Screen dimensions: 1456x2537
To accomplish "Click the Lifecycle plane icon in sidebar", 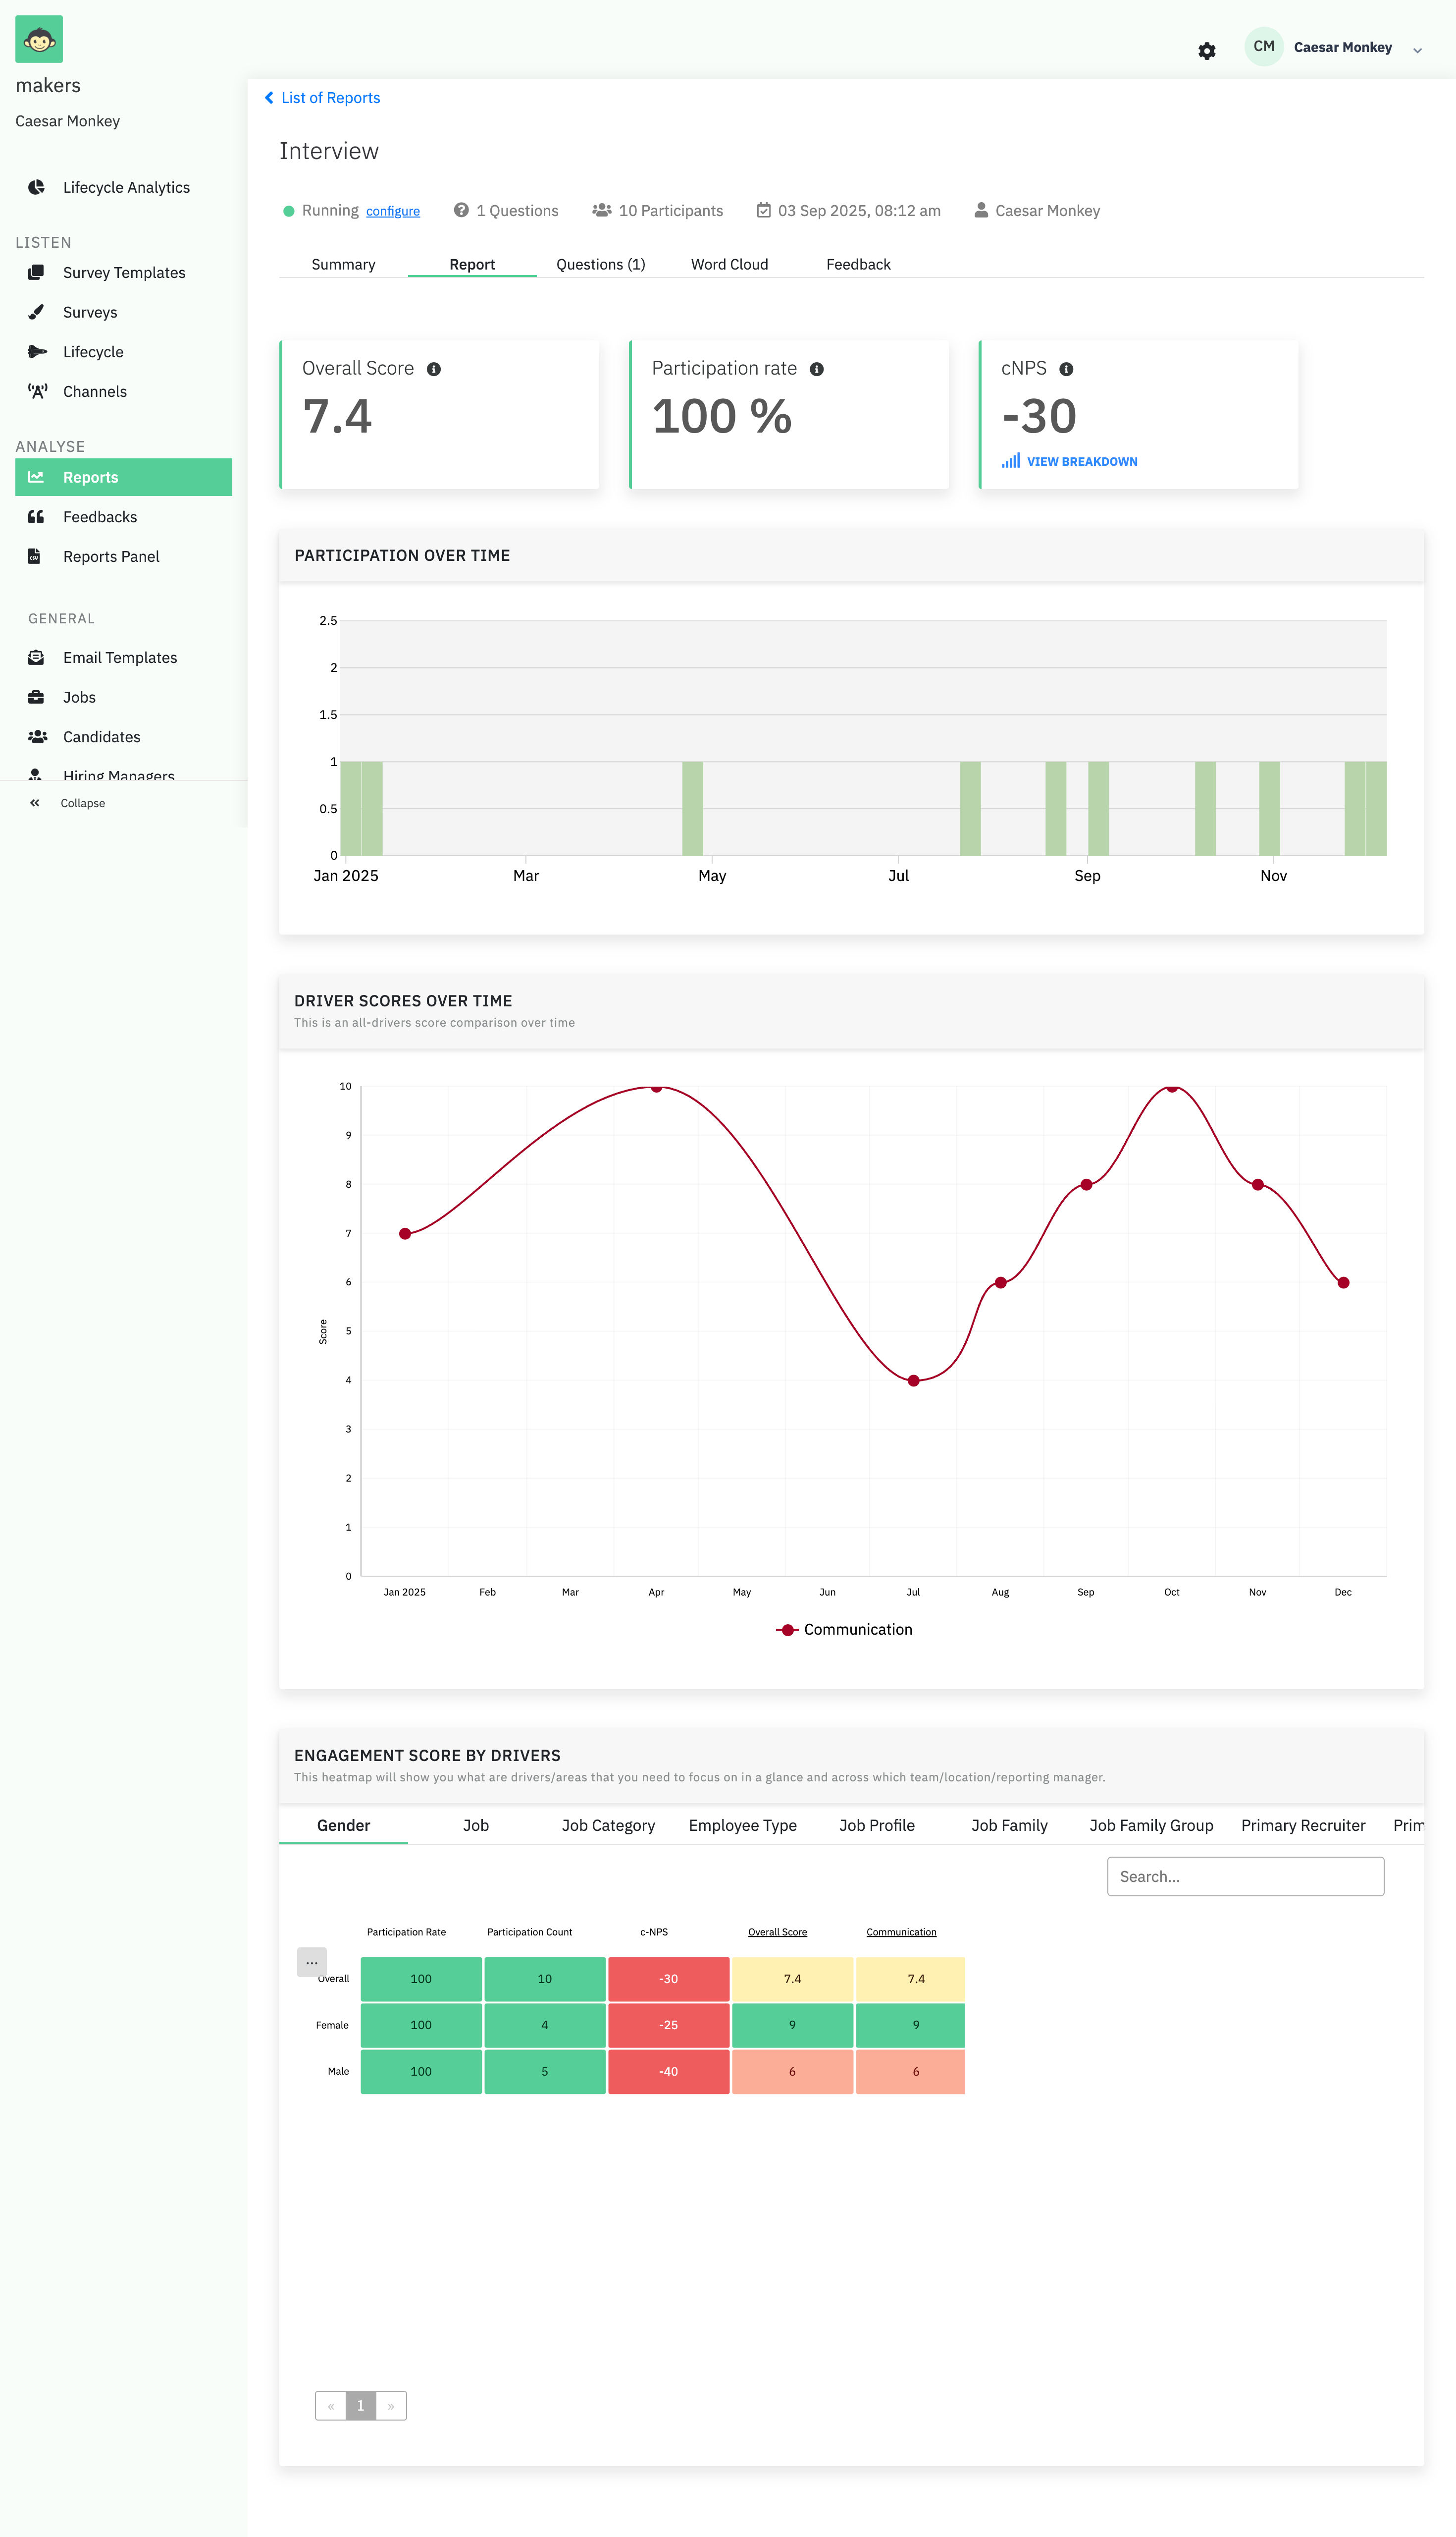I will tap(37, 351).
